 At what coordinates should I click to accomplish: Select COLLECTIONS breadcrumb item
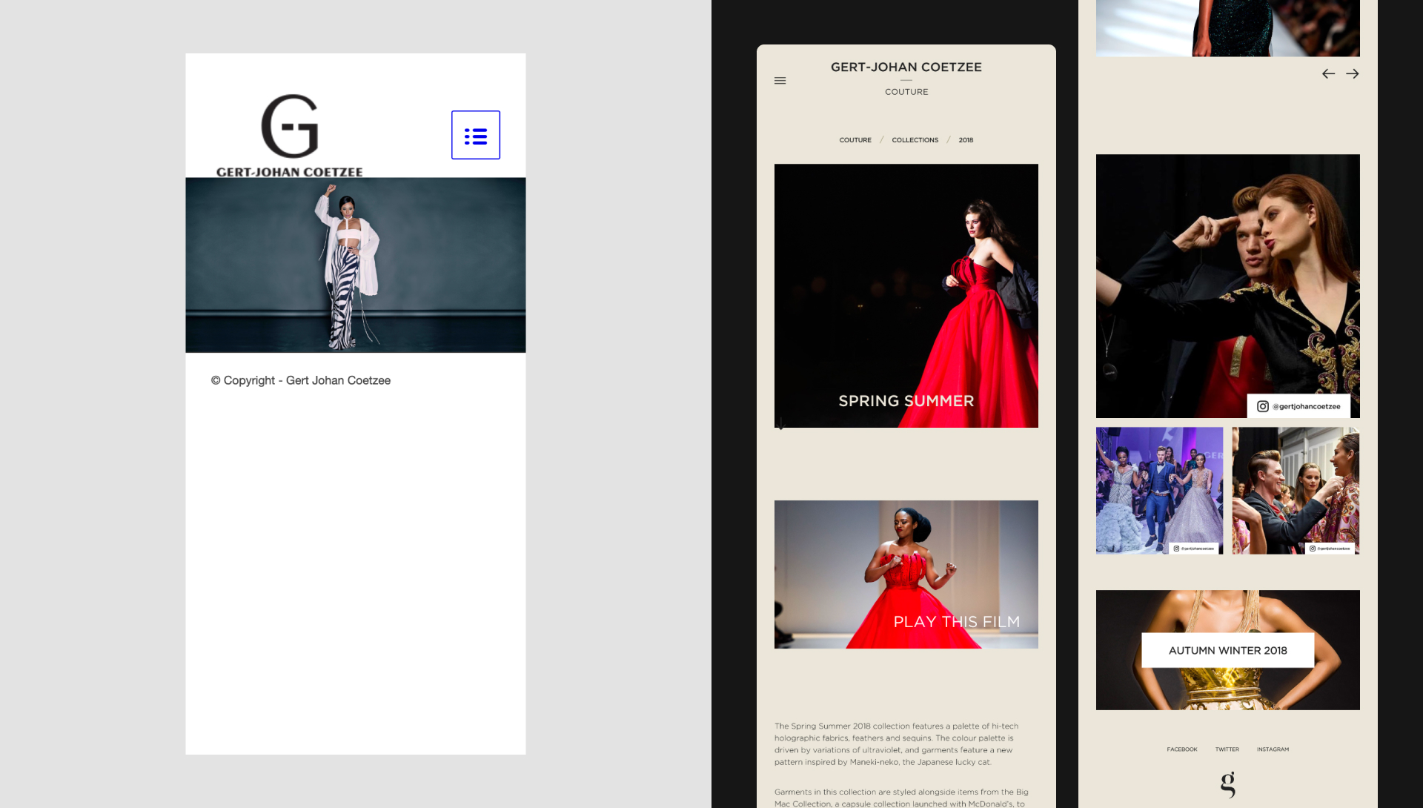tap(915, 140)
